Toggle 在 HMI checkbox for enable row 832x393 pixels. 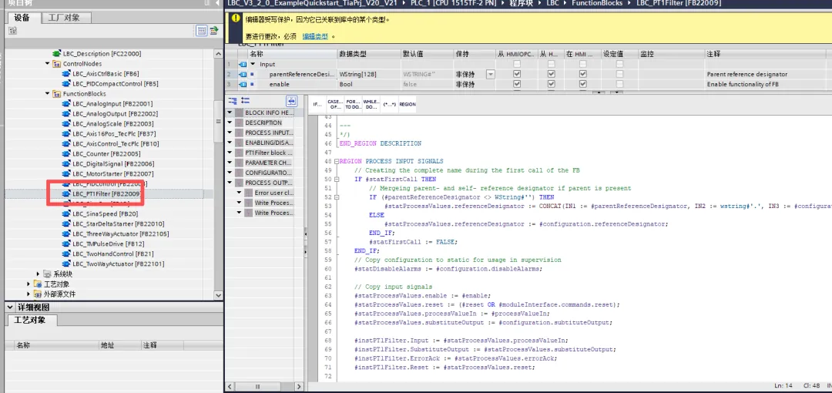point(583,84)
